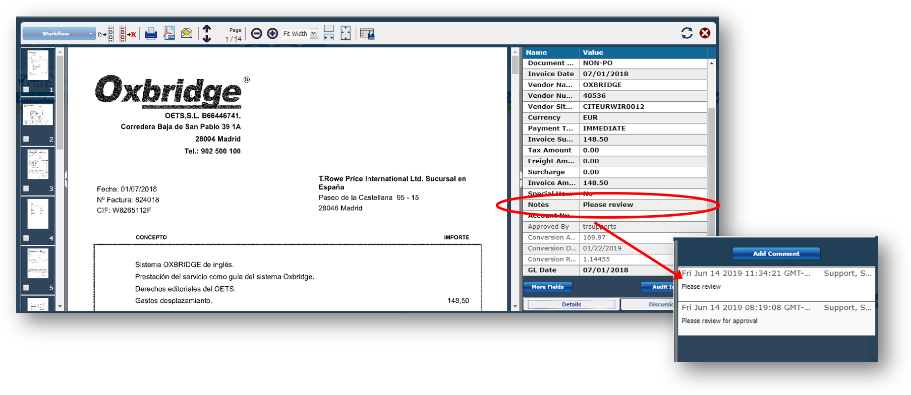Select page 5 thumbnail
Image resolution: width=911 pixels, height=395 pixels.
tap(38, 263)
